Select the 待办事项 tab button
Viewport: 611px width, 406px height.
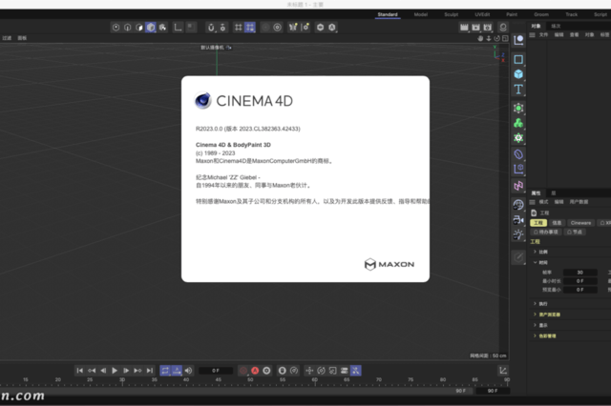point(546,232)
